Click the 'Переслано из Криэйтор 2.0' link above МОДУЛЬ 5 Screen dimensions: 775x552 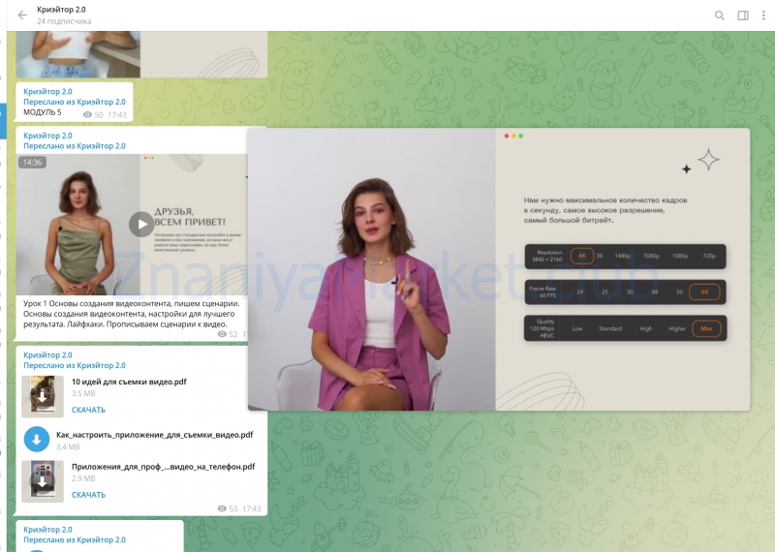click(x=75, y=102)
